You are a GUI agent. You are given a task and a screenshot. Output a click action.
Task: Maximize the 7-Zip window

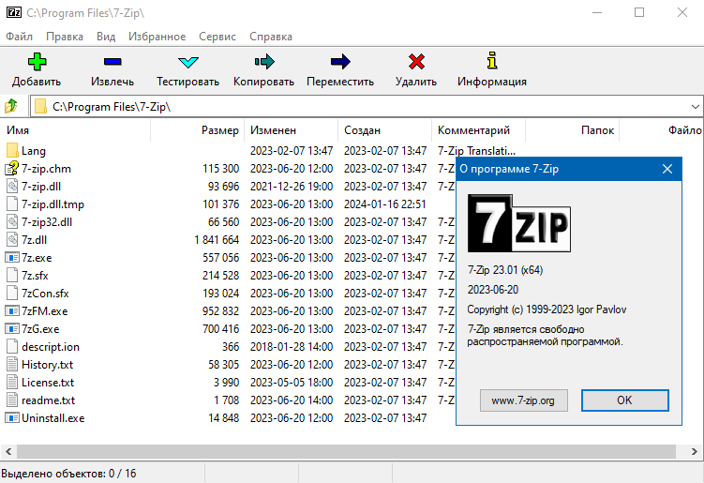click(x=639, y=12)
